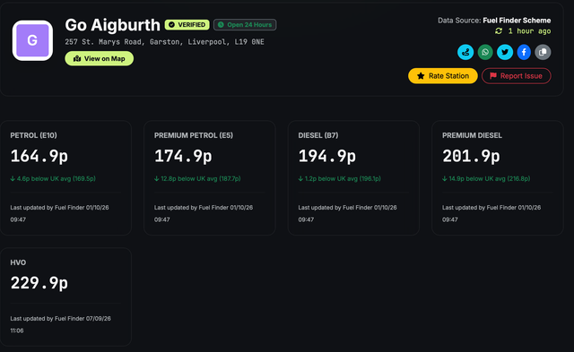
Task: Share station on WhatsApp
Action: point(485,52)
